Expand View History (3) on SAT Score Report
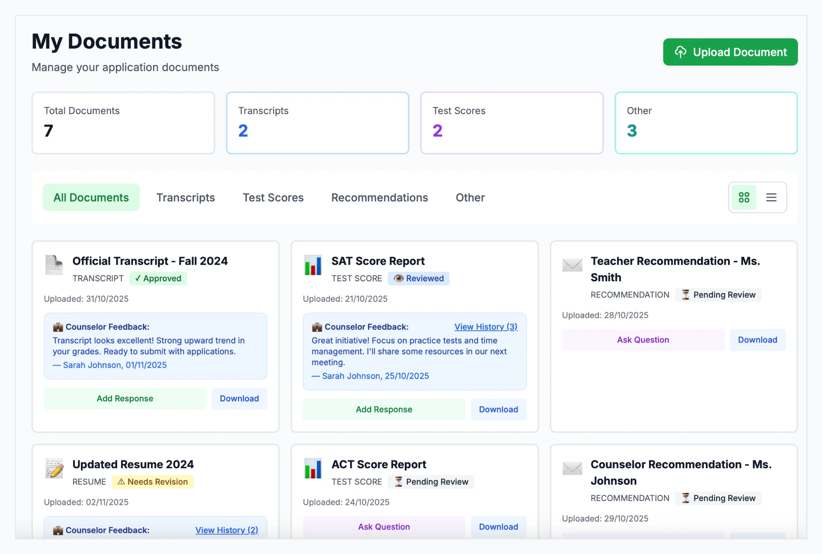The width and height of the screenshot is (822, 554). click(485, 327)
